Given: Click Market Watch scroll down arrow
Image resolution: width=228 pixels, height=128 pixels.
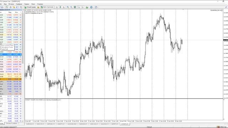Looking at the screenshot, I should point(23,121).
